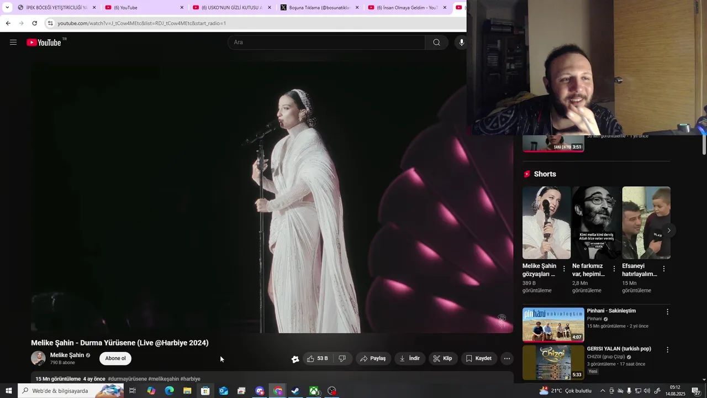Open Microsoft Edge from taskbar
707x398 pixels.
(x=169, y=391)
